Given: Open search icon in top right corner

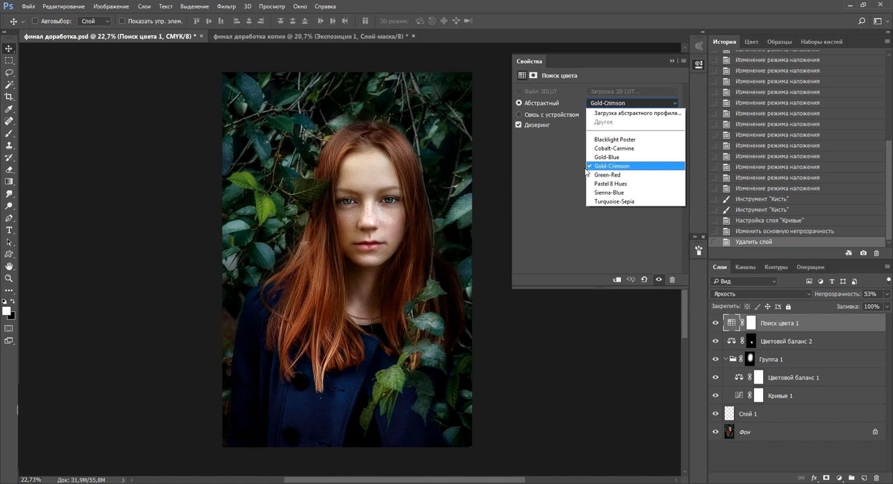Looking at the screenshot, I should pos(862,22).
